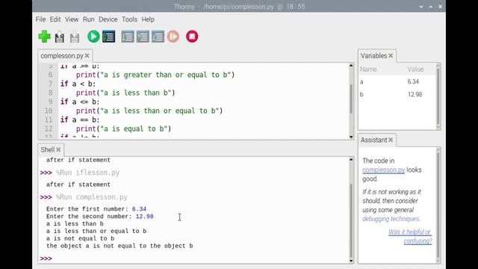Click the Name column header
This screenshot has height=269, width=478.
tap(368, 69)
